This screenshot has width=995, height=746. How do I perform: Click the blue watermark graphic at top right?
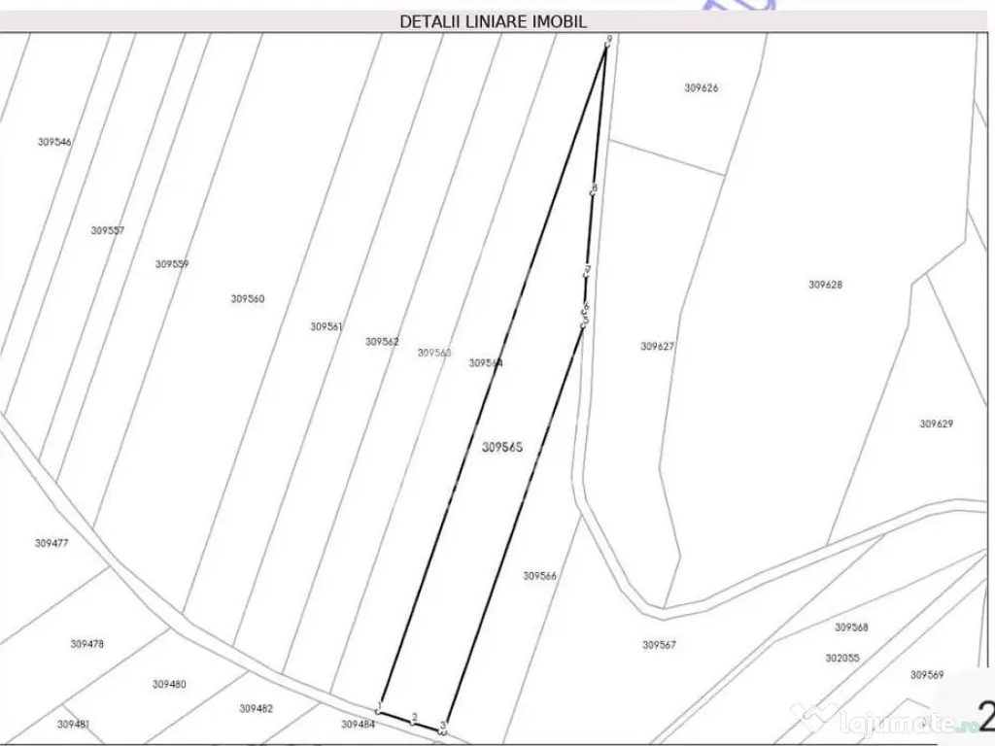pyautogui.click(x=738, y=7)
